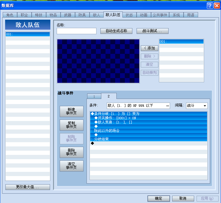Click 新建事件页 button

point(71,111)
